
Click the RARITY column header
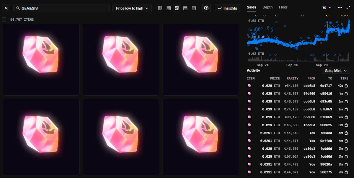click(293, 79)
